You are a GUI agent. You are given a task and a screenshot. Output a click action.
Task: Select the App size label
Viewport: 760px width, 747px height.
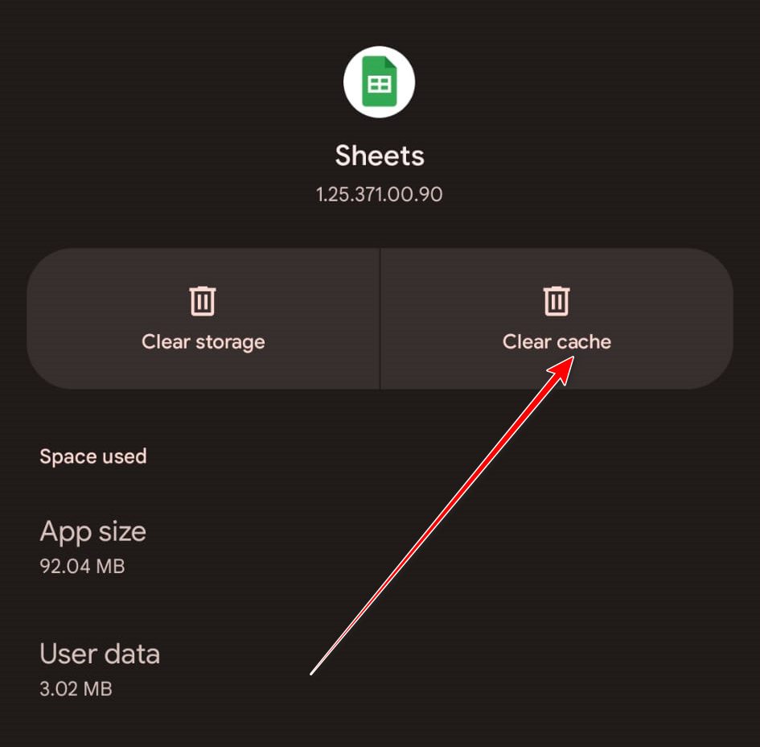(x=92, y=531)
